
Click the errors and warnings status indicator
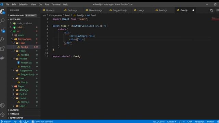point(24,122)
